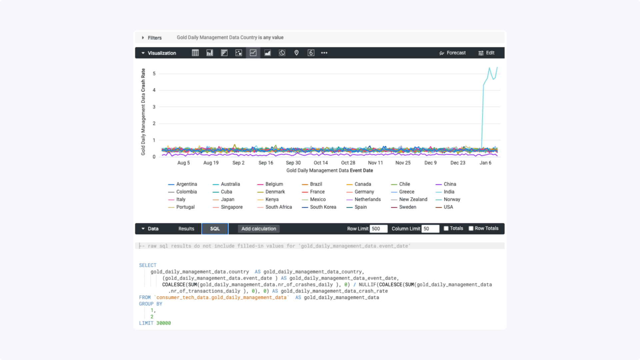Select the map pin visualization
This screenshot has width=640, height=360.
[x=296, y=53]
